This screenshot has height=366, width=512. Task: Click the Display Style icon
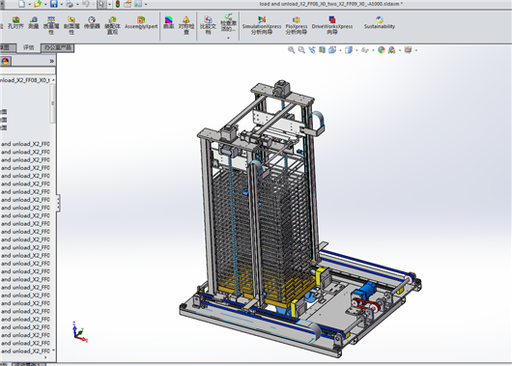pos(349,50)
